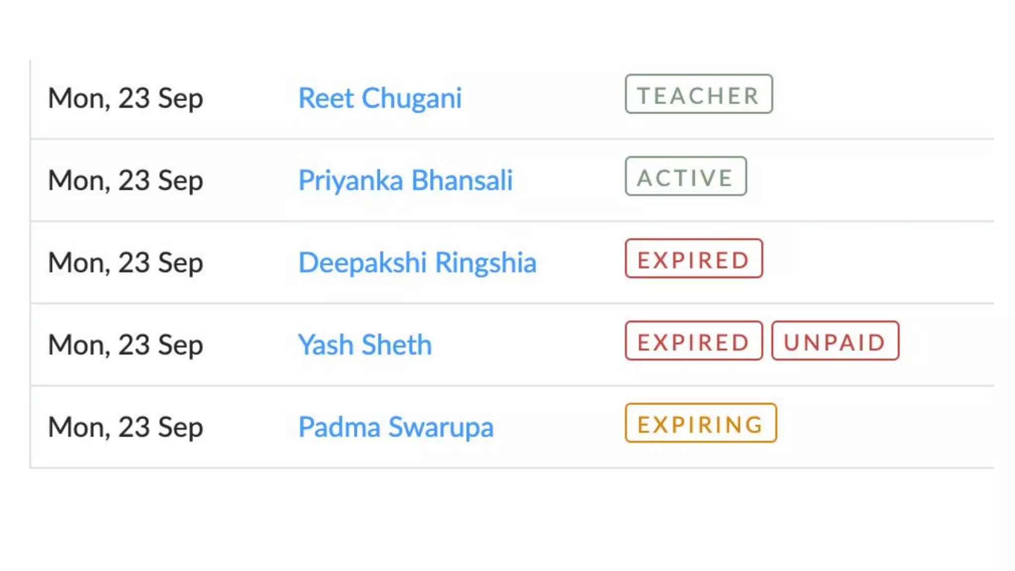The height and width of the screenshot is (571, 1015).
Task: Click empty space right of Deepakshi's EXPIRED badge
Action: coord(878,263)
